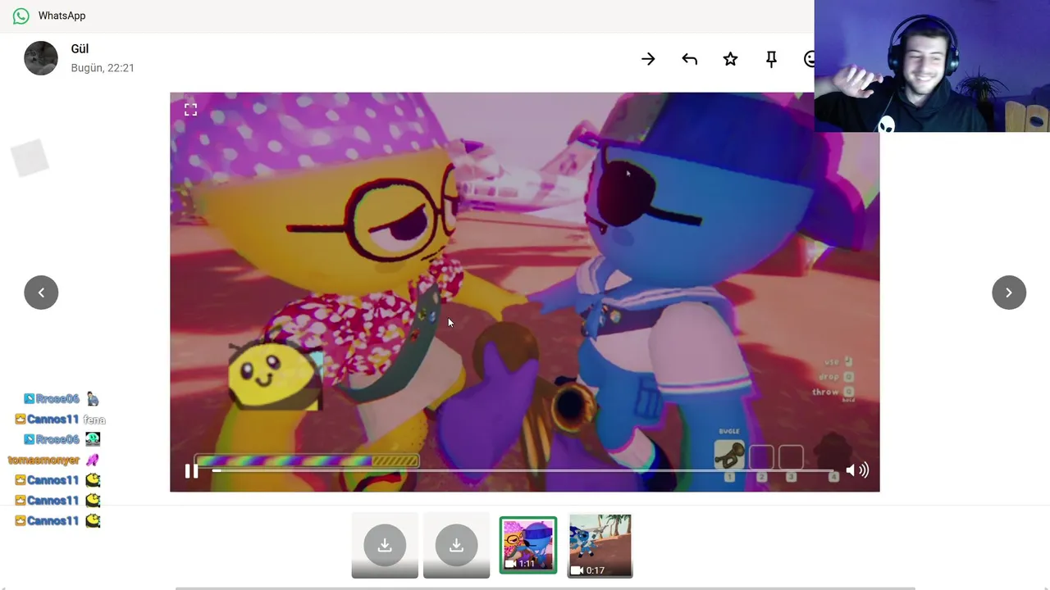
Task: Click the tomasmonyer chat username
Action: tap(43, 461)
